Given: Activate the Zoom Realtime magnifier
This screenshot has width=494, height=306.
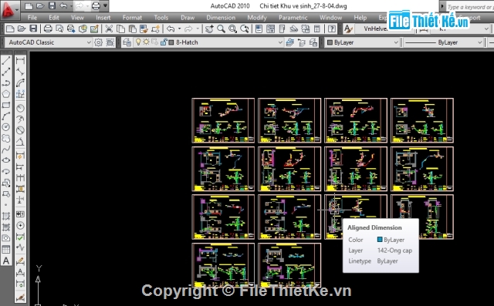Looking at the screenshot, I should (221, 29).
